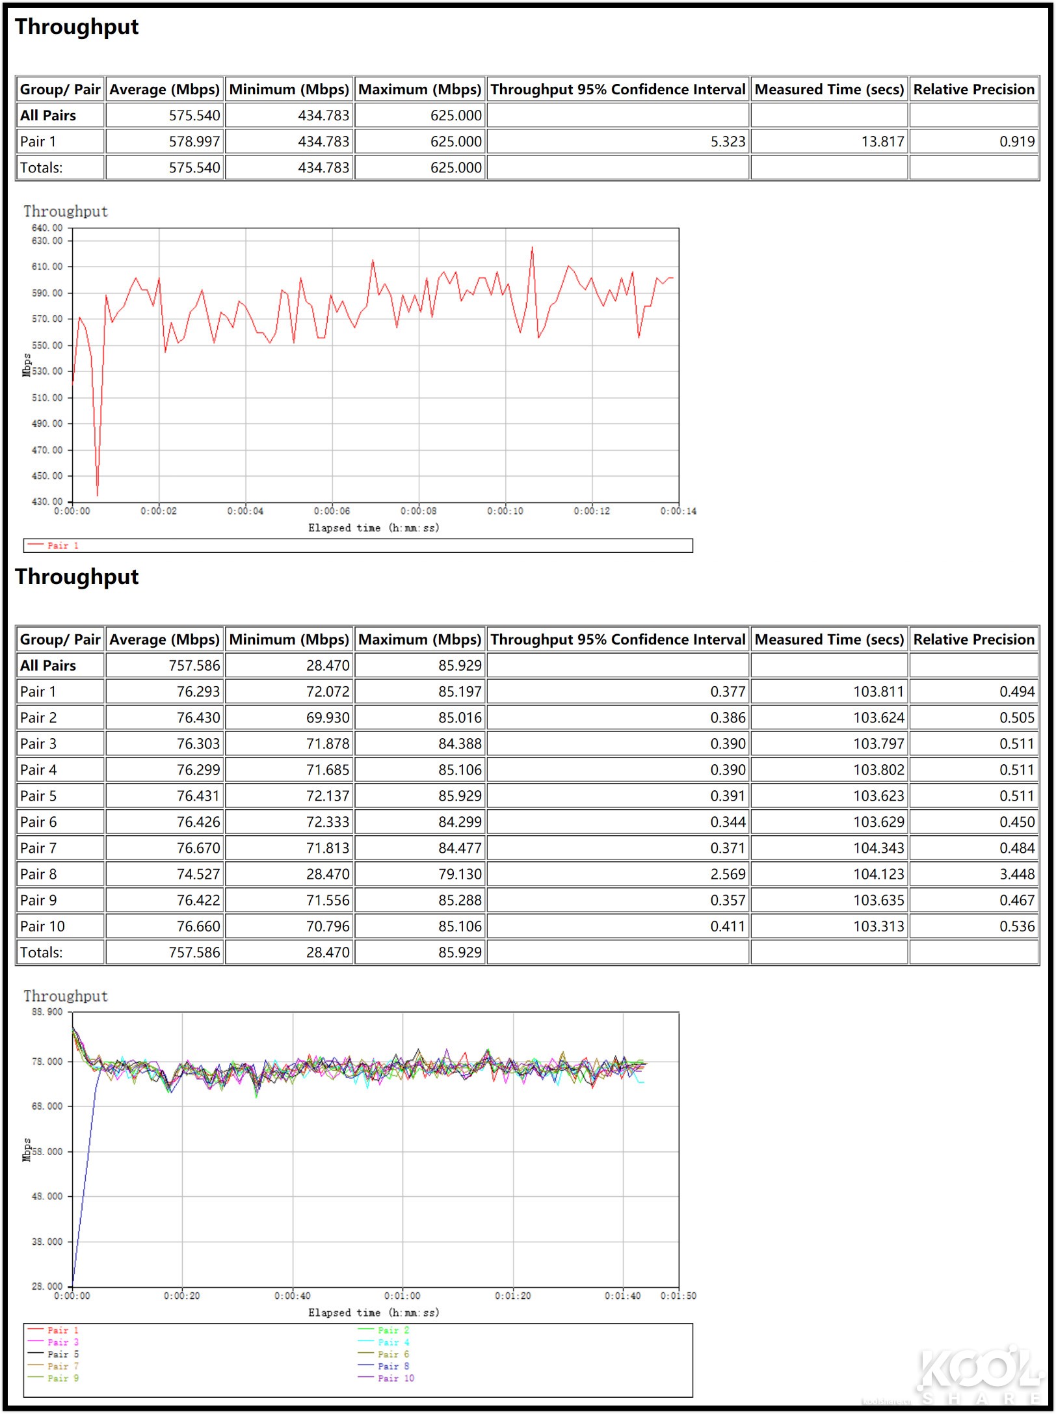Click the 0:01:00 label on the second chart axis

pos(403,1296)
